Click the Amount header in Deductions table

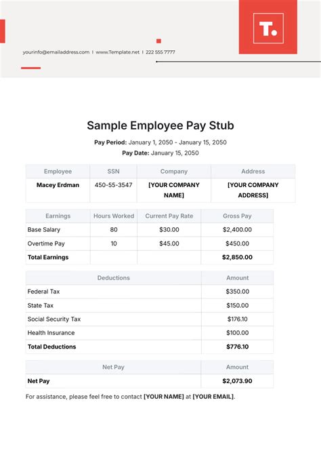[x=237, y=278]
